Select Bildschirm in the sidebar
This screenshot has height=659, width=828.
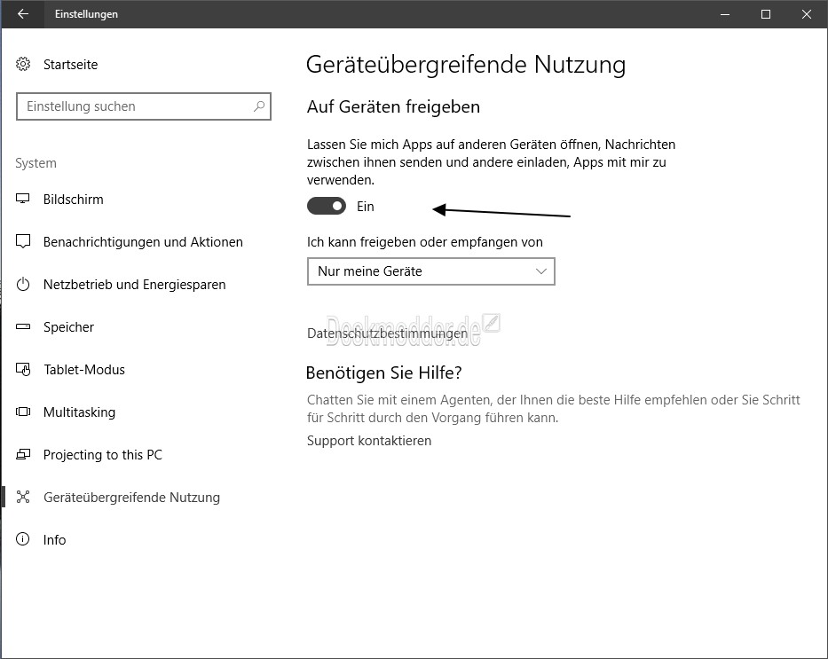tap(73, 200)
